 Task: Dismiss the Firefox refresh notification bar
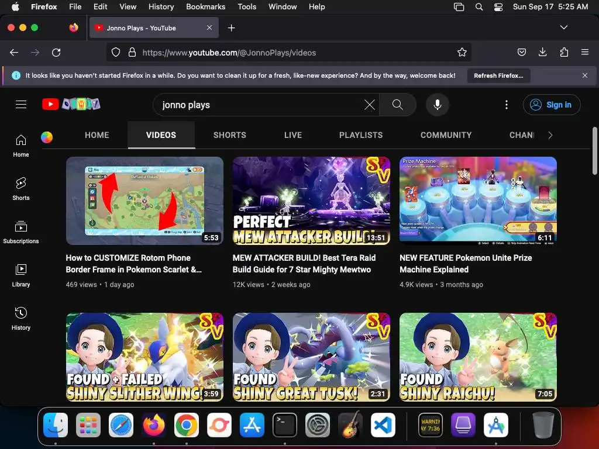[x=585, y=75]
